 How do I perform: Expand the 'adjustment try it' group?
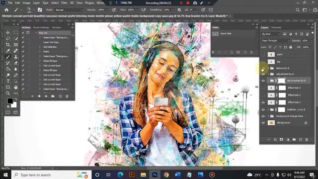[x=268, y=74]
